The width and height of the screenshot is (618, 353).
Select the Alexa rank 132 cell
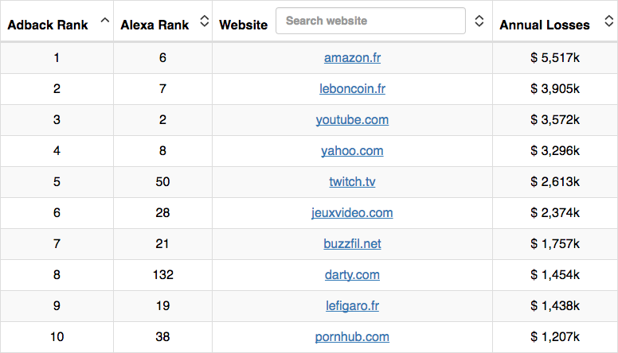click(x=162, y=275)
